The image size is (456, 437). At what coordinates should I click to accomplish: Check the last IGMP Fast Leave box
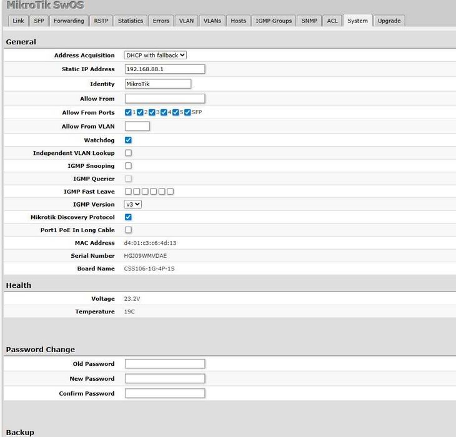[171, 192]
